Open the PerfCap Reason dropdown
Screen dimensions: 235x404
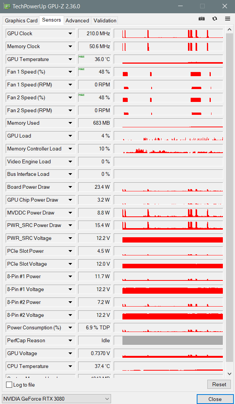(70, 341)
